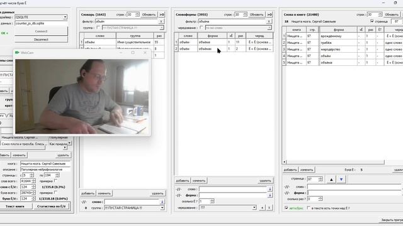Click the WebCam video preview
The image size is (403, 226).
pyautogui.click(x=82, y=96)
